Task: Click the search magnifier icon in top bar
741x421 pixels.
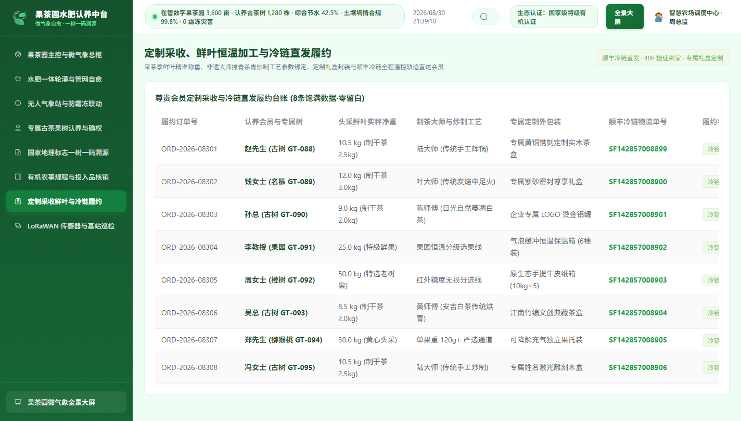Action: point(484,17)
